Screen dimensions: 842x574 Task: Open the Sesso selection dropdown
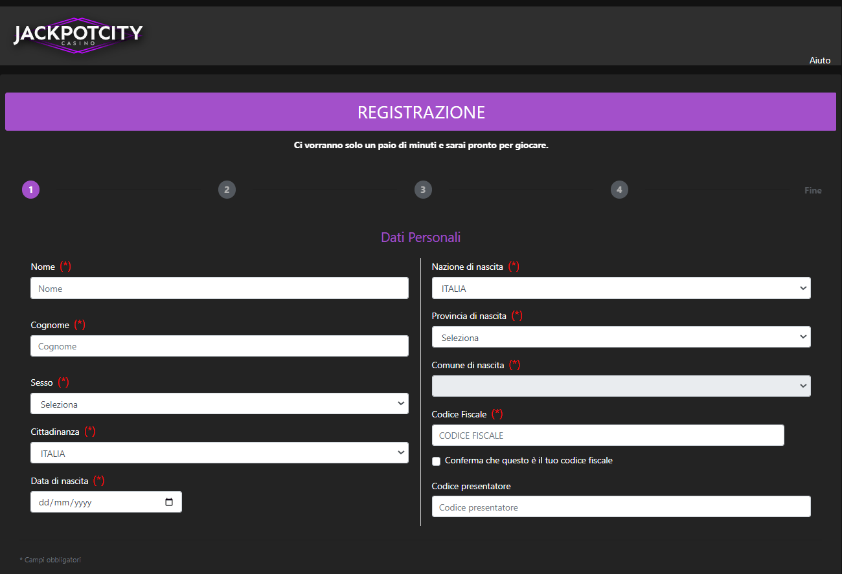click(219, 403)
